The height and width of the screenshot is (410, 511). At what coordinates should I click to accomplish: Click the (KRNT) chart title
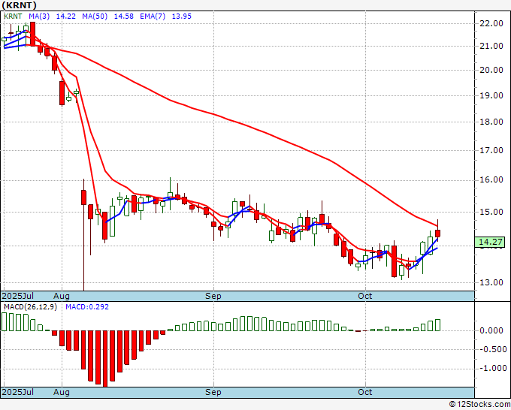pyautogui.click(x=19, y=5)
